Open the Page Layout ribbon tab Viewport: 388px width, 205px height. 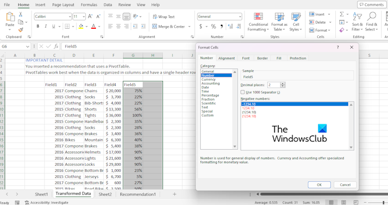63,4
